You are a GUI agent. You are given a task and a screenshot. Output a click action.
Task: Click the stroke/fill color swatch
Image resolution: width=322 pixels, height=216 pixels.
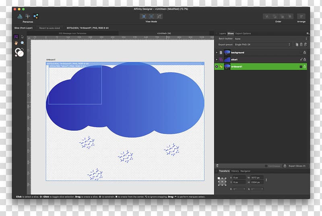pyautogui.click(x=19, y=53)
